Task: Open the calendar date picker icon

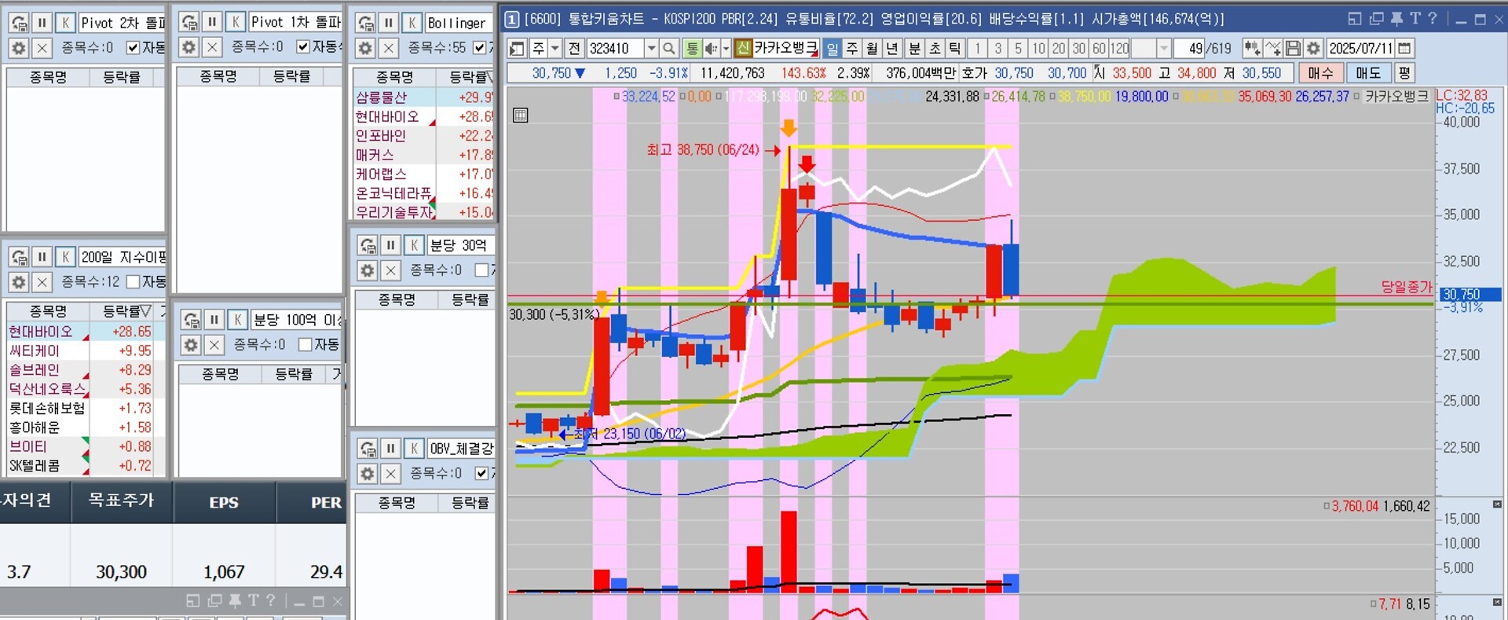Action: click(x=1405, y=49)
